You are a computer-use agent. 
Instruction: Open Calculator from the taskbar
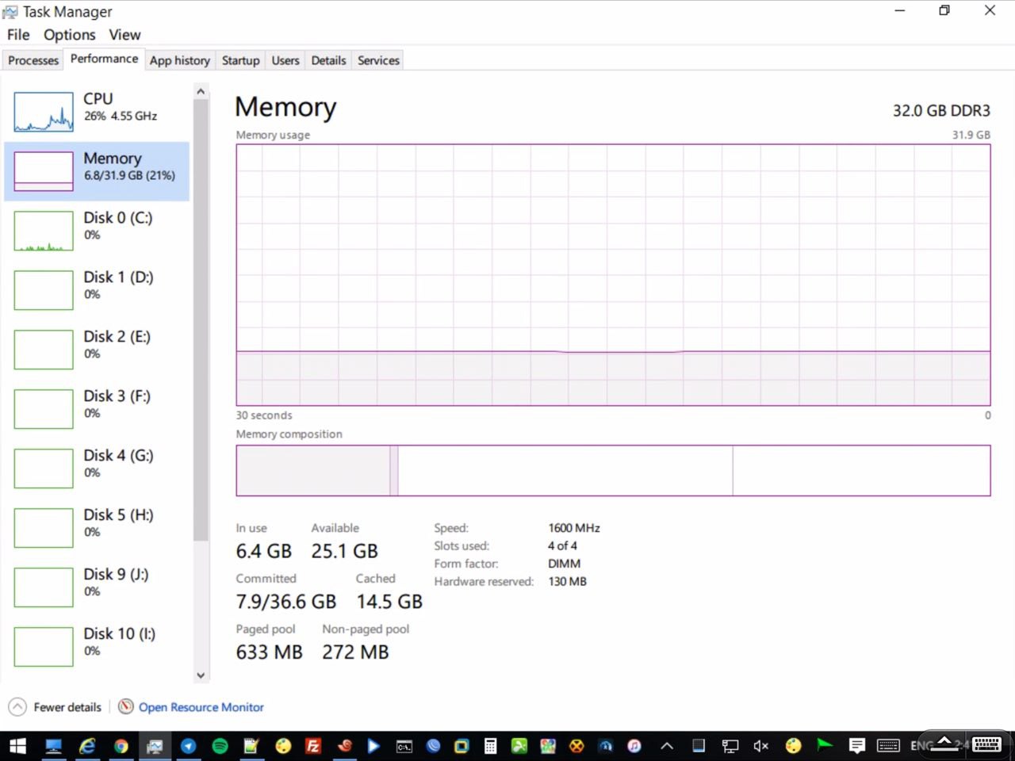pos(490,746)
